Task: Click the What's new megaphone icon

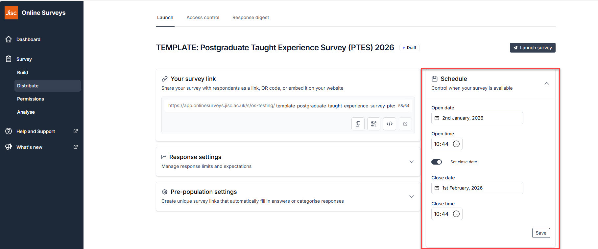Action: [x=9, y=147]
